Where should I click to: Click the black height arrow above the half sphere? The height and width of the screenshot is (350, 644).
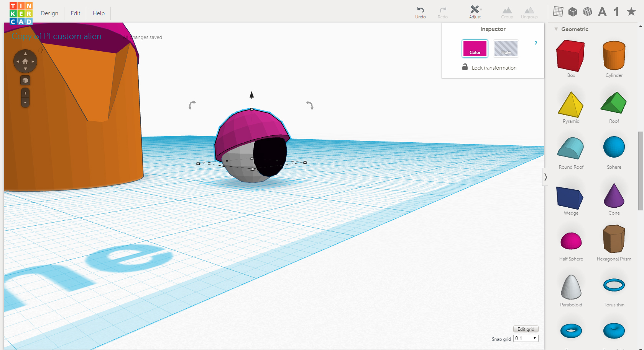251,94
